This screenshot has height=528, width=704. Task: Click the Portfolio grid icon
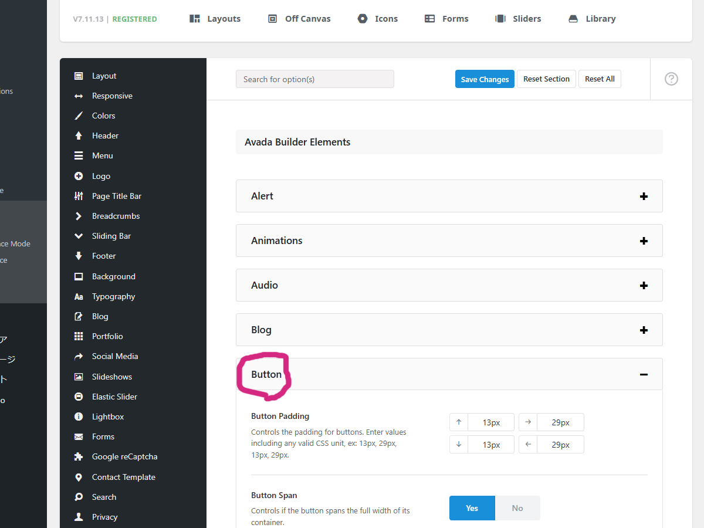(79, 336)
